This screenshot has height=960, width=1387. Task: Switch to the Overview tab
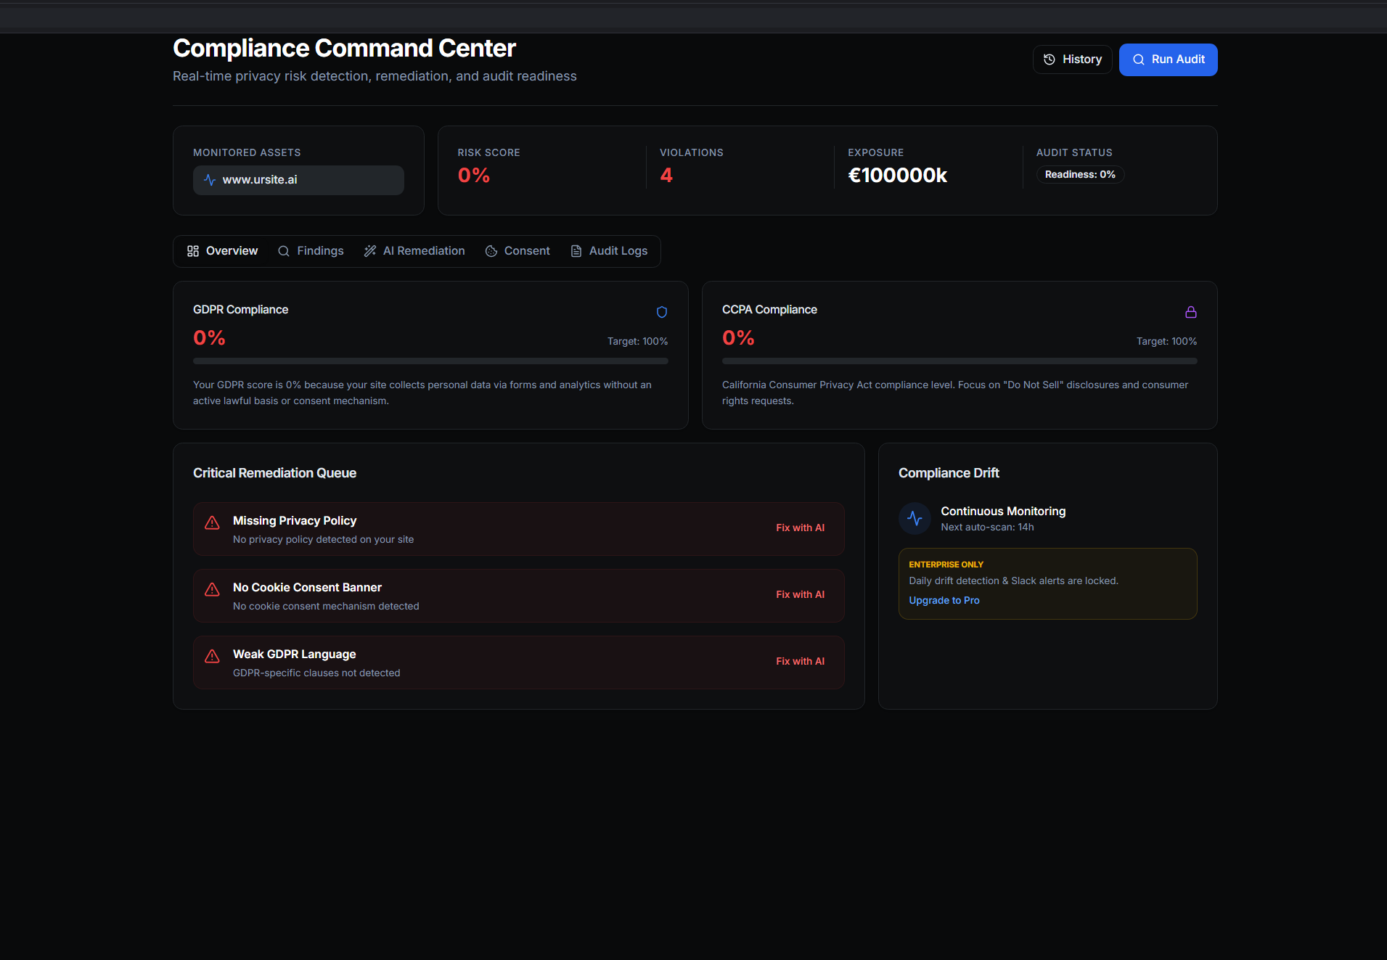222,251
